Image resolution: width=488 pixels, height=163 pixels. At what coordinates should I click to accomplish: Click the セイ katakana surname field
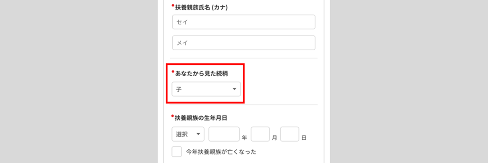pos(244,22)
